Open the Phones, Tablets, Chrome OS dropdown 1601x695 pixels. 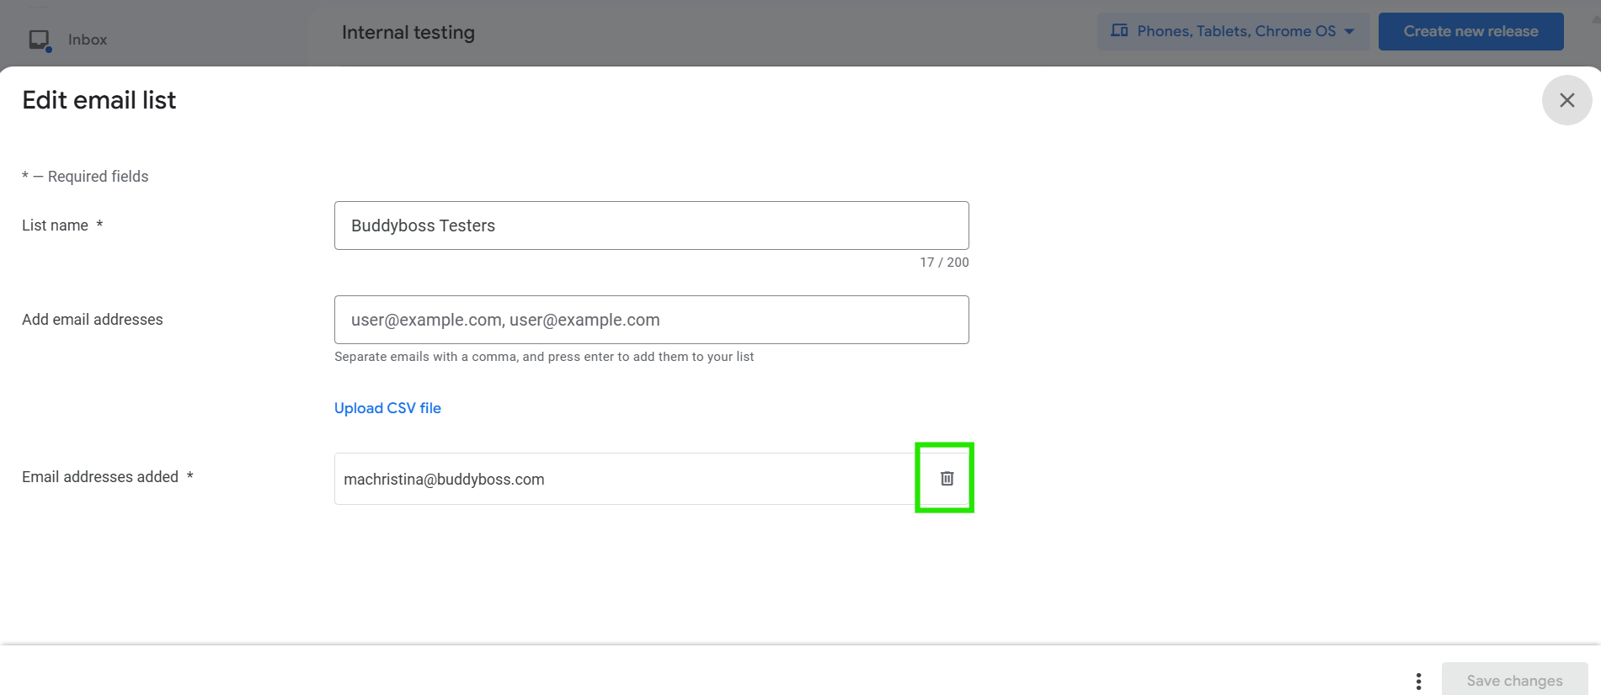(x=1232, y=31)
